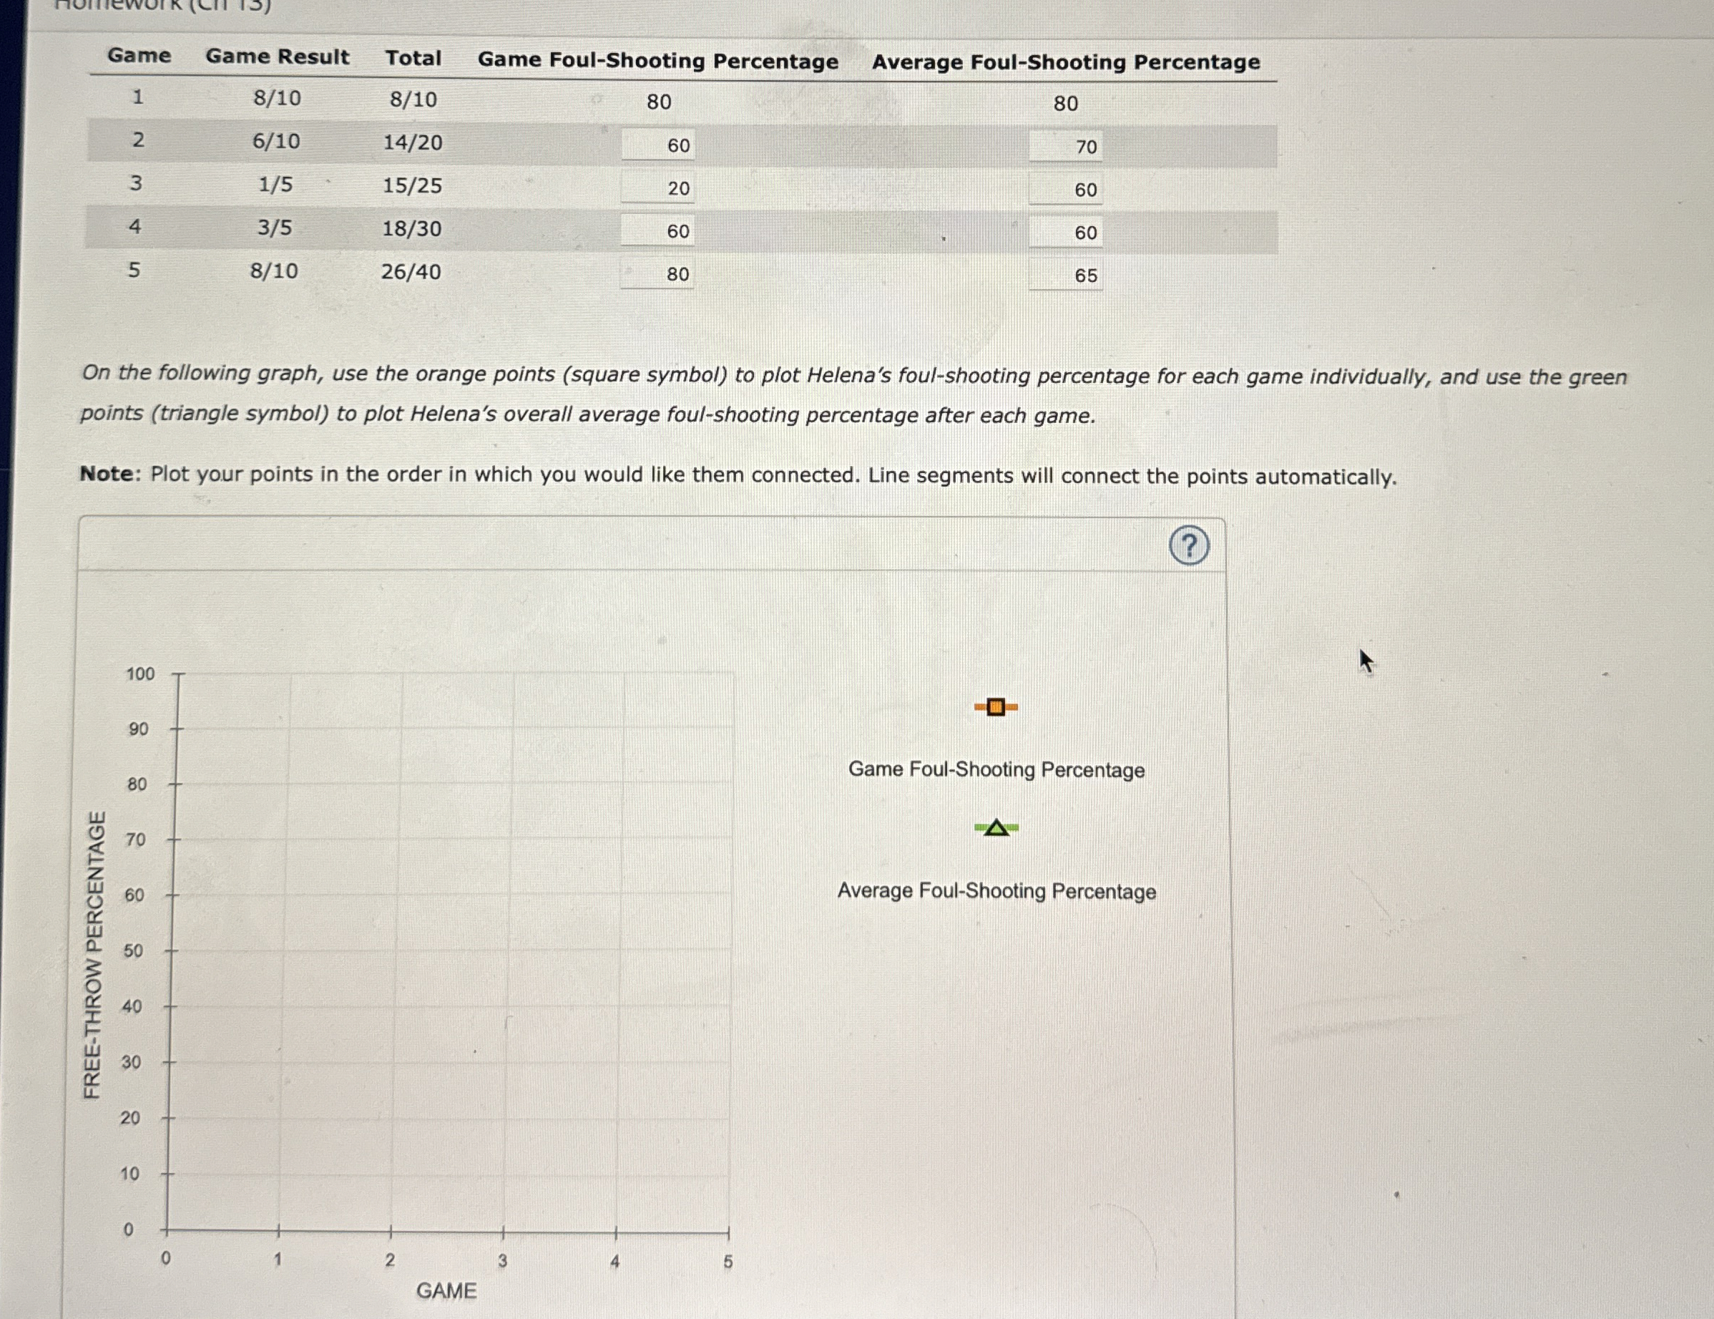1714x1319 pixels.
Task: Plot a point at game 5, 80 percent
Action: 733,784
